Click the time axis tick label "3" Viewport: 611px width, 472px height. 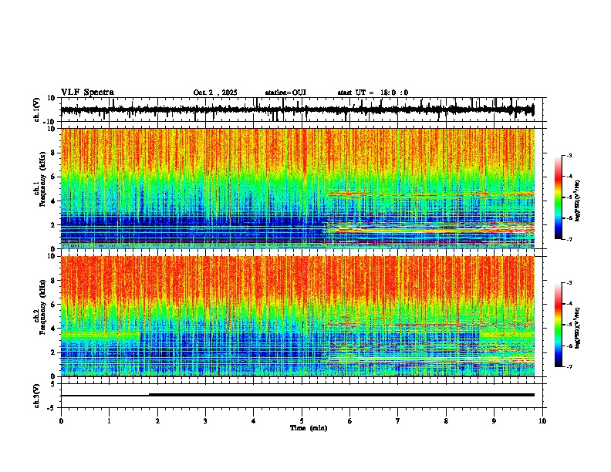pyautogui.click(x=205, y=421)
